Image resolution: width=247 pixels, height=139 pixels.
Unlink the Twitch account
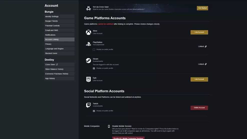199,108
